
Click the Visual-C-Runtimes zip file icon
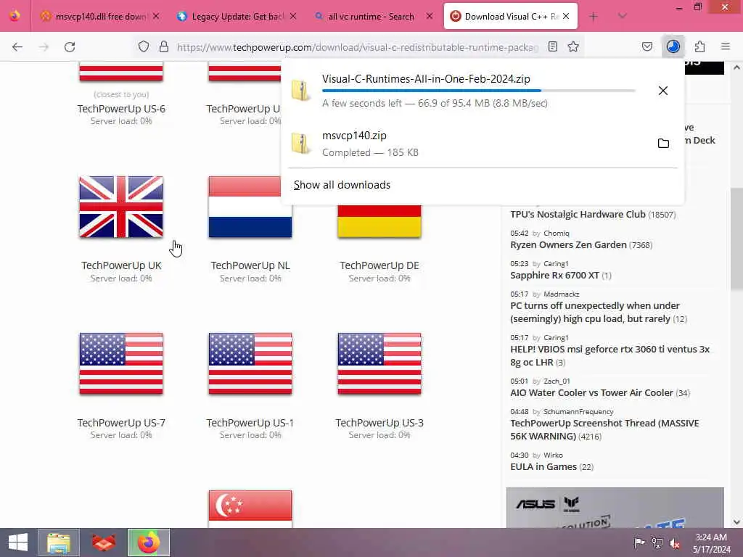click(301, 91)
